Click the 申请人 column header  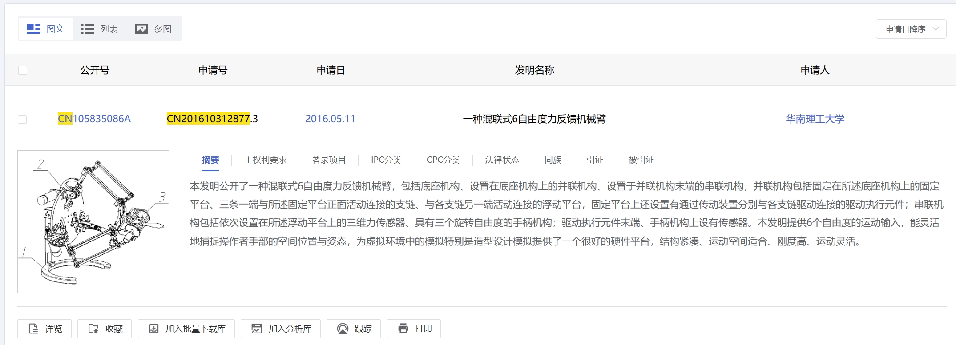click(815, 70)
